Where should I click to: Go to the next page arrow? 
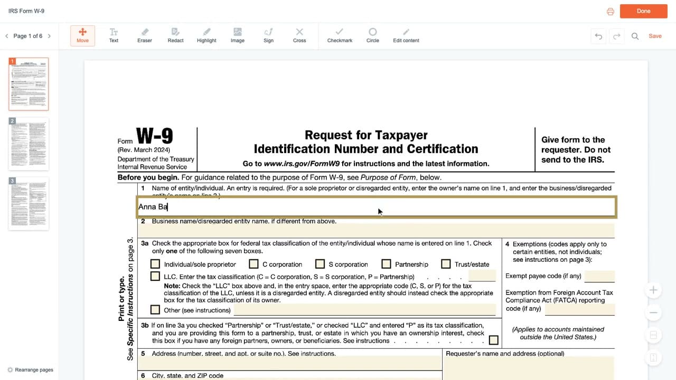pyautogui.click(x=49, y=36)
